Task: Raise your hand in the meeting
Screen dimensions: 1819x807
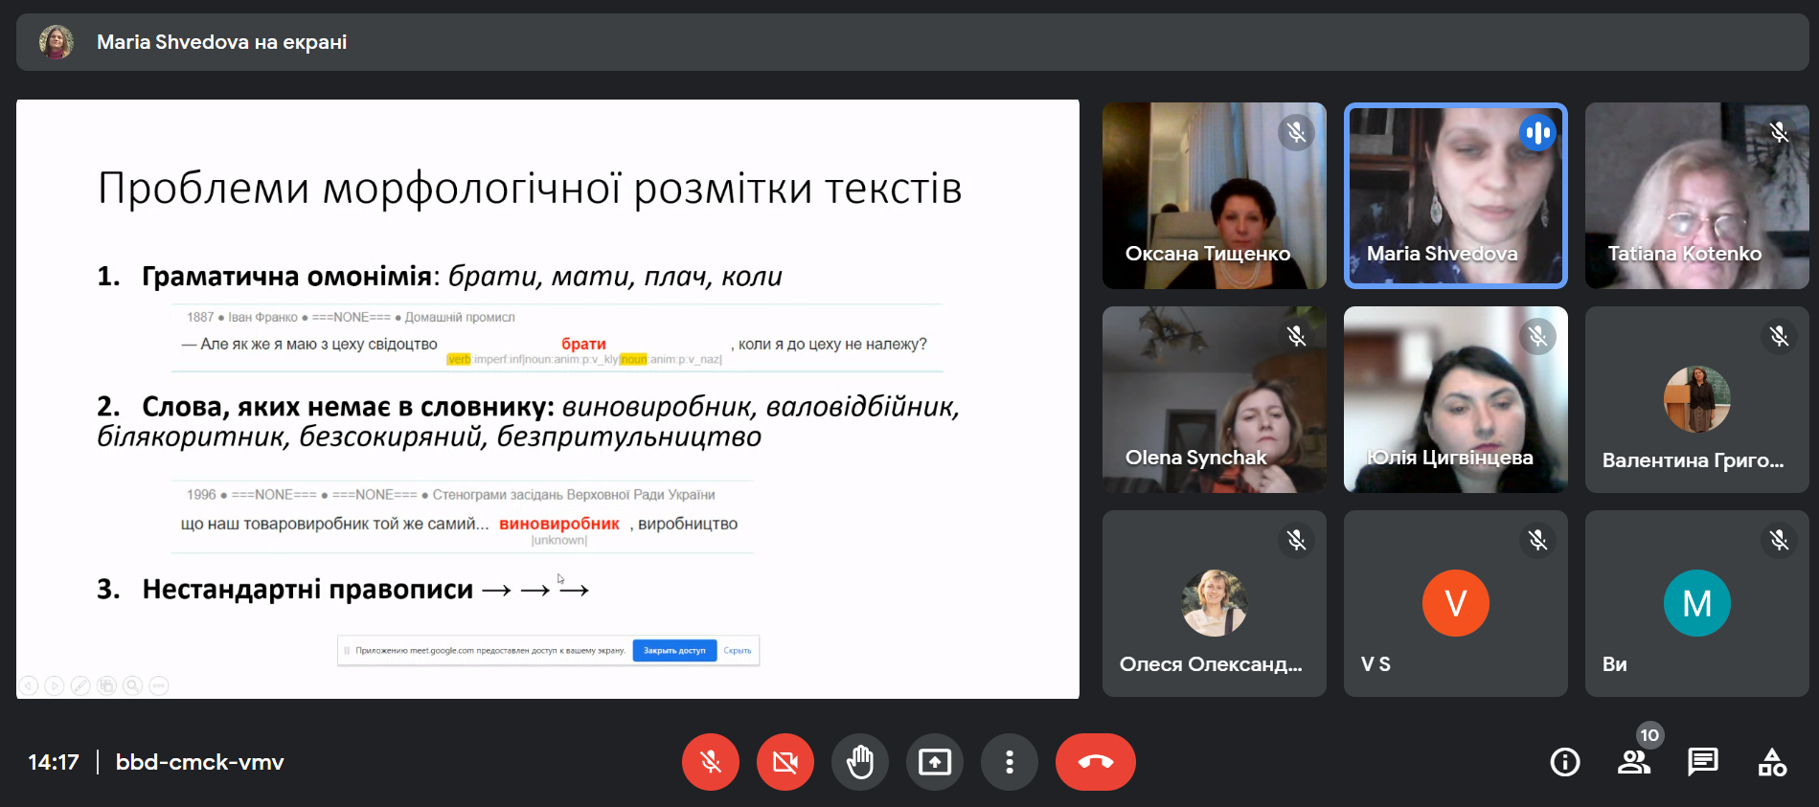Action: [x=859, y=762]
